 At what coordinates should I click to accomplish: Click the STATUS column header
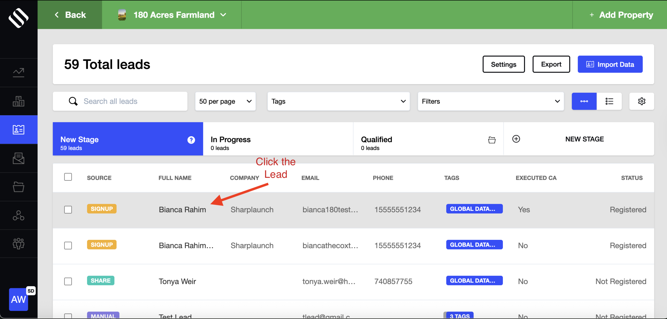click(632, 178)
